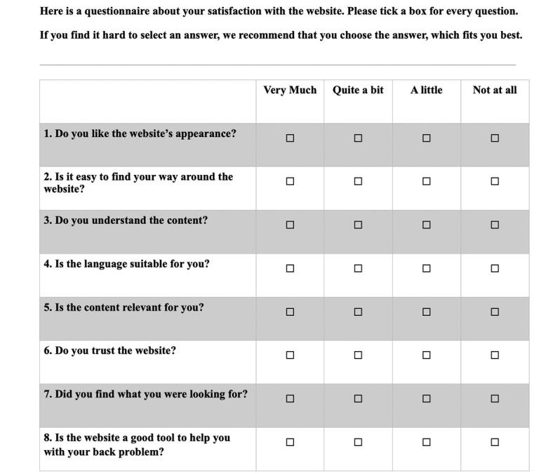
Task: Mark 'A little' for language suitable question
Action: (x=427, y=268)
